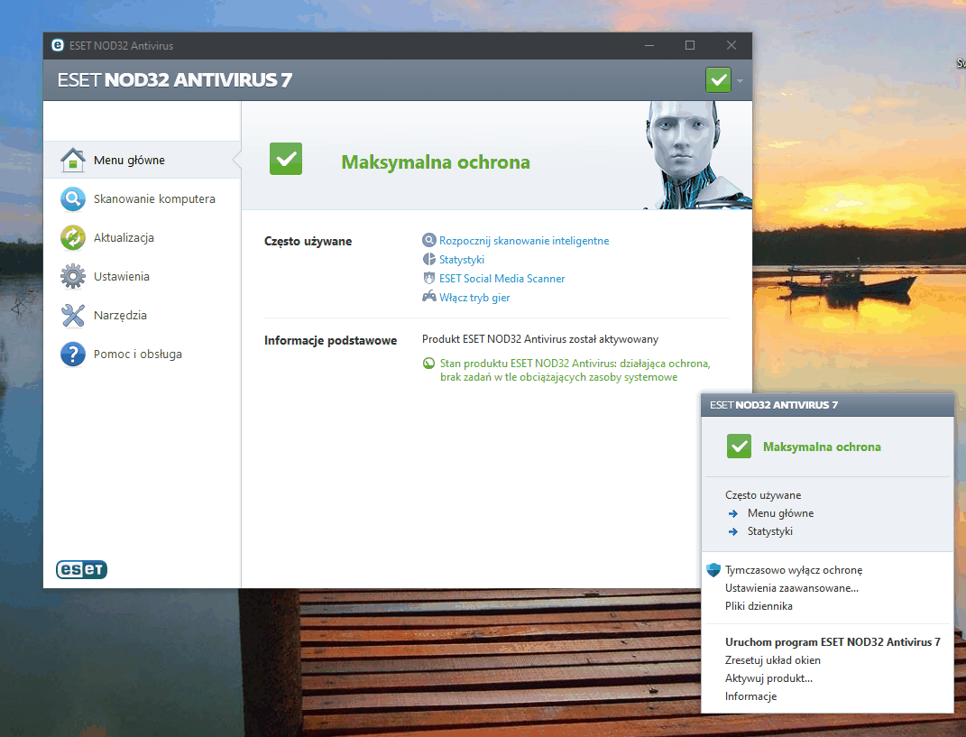
Task: Click the Narzędzia wrench and screwdriver icon
Action: point(73,316)
